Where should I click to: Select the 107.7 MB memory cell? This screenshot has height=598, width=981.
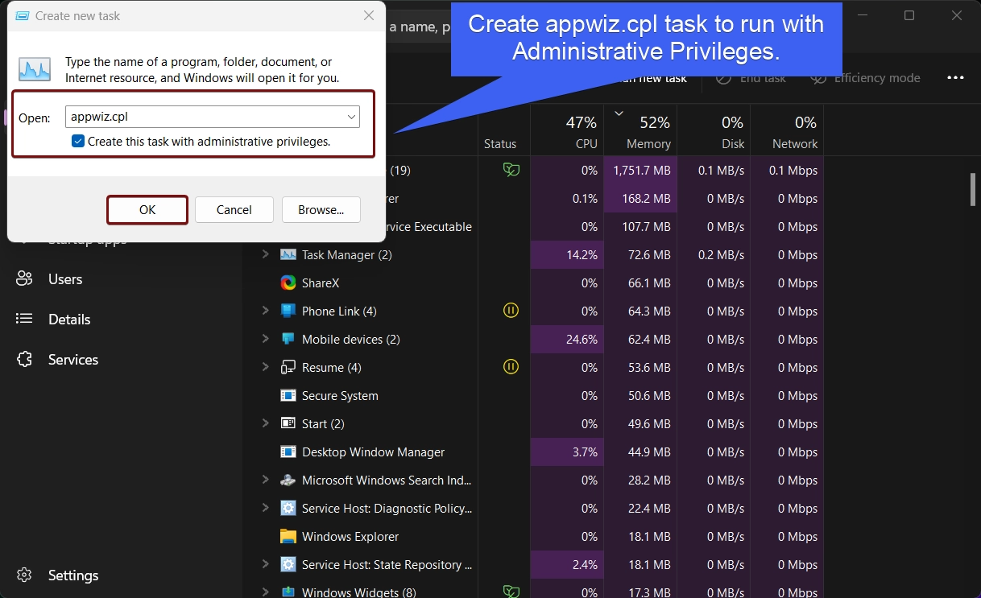(x=640, y=226)
